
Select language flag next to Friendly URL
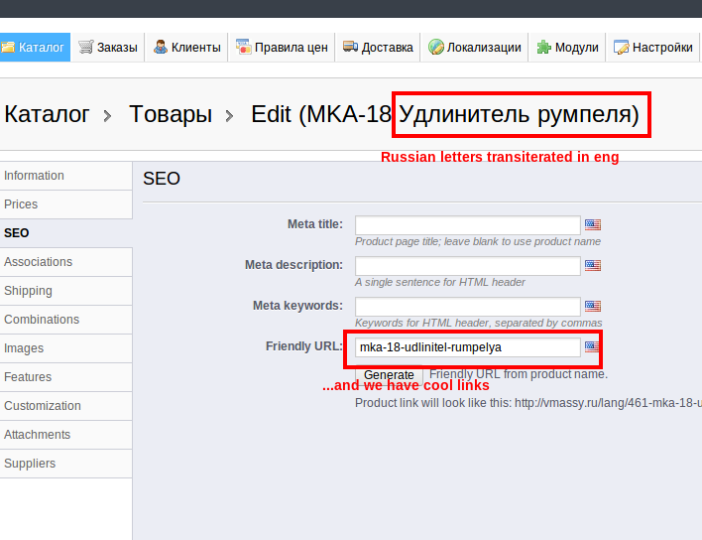click(592, 346)
